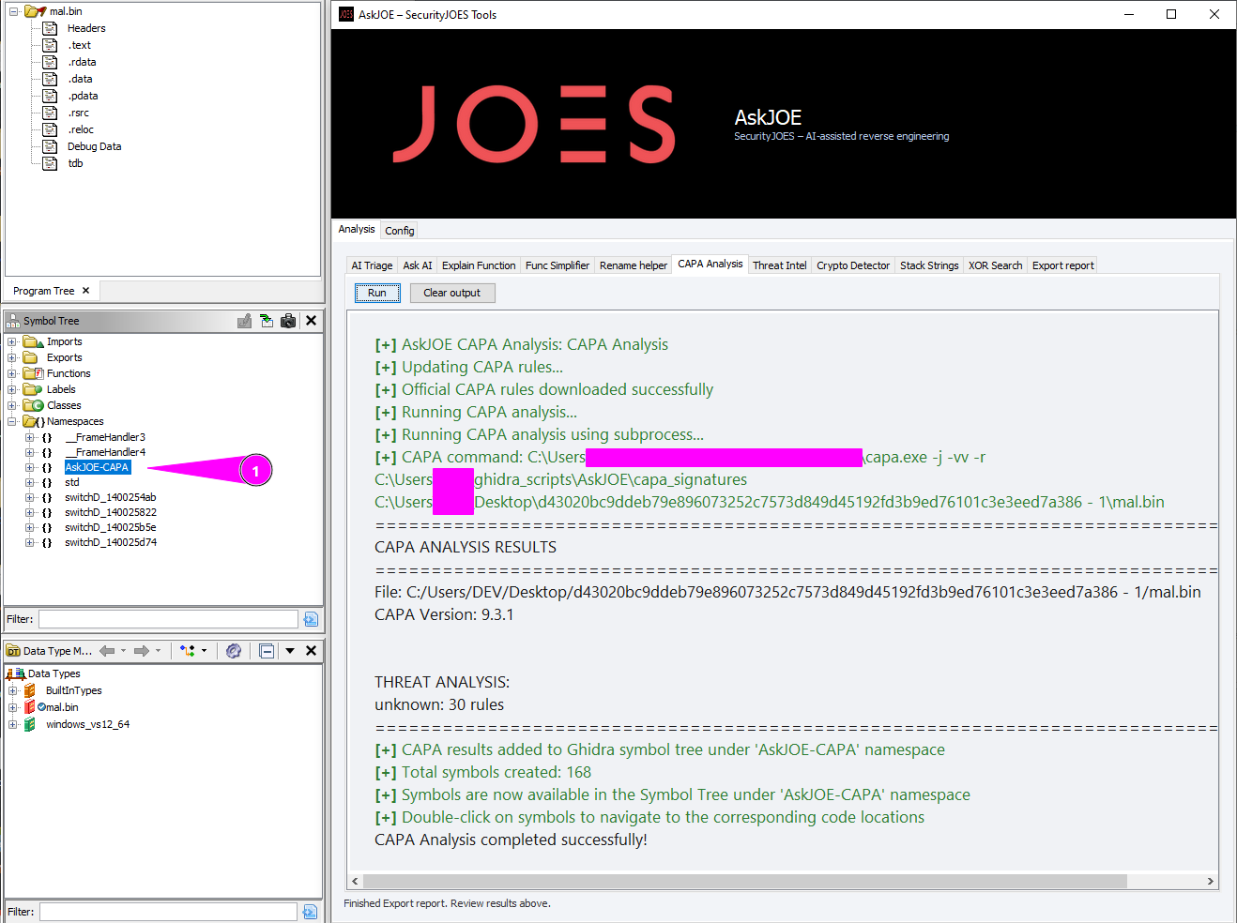This screenshot has width=1237, height=923.
Task: Open the AI Triage tab
Action: pos(372,265)
